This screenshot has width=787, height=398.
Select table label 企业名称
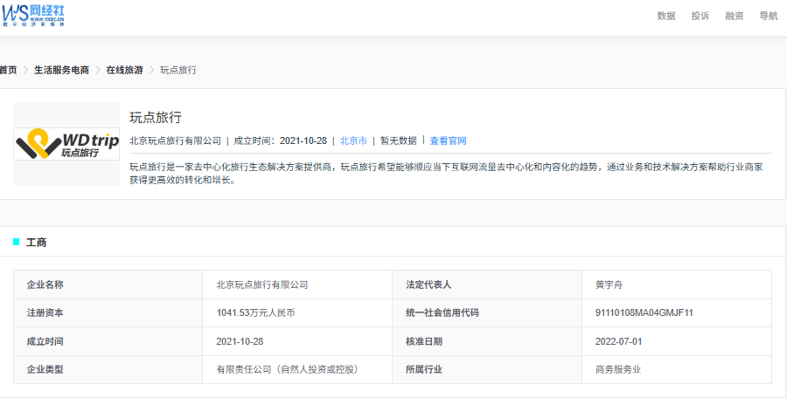(45, 285)
